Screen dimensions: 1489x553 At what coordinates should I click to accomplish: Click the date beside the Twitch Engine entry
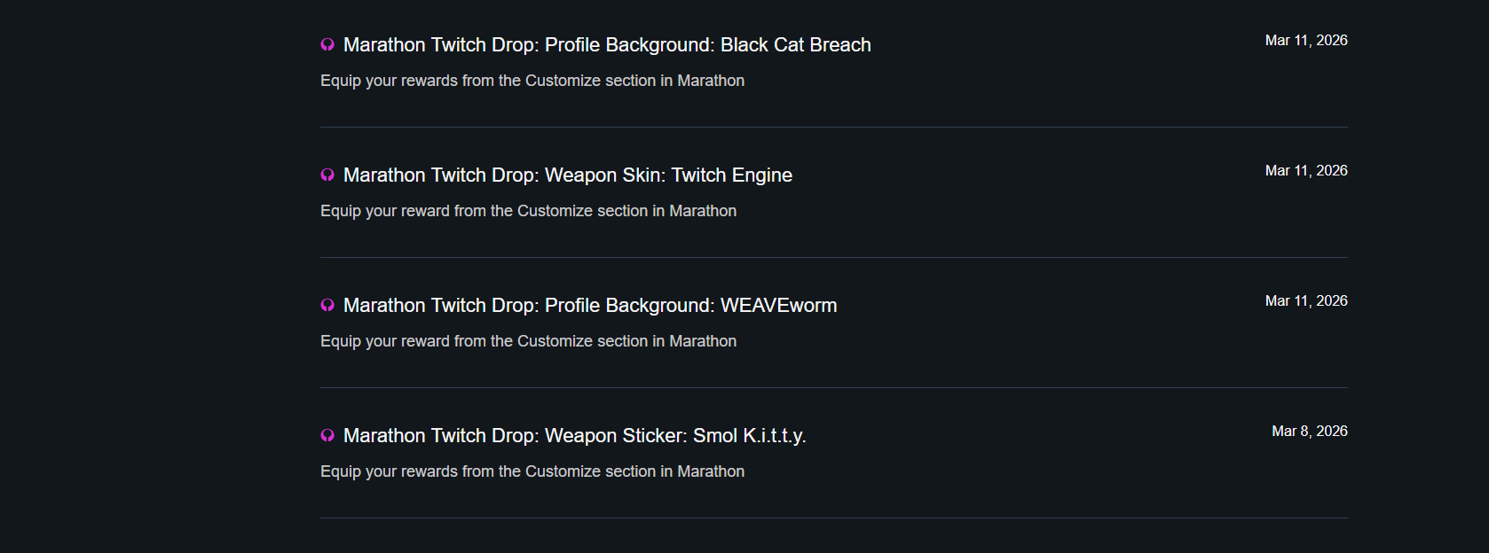point(1306,171)
